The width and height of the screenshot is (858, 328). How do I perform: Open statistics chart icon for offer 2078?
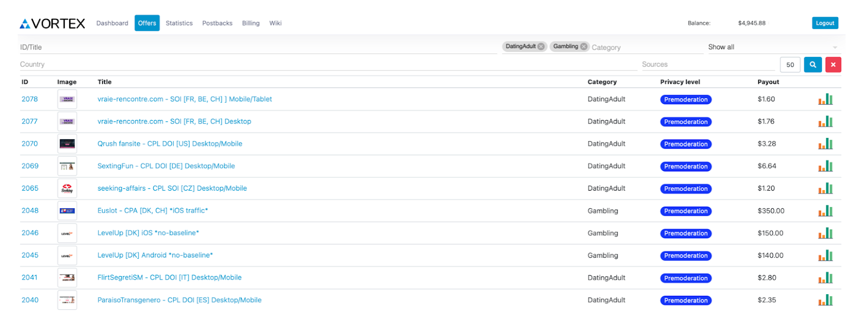[825, 99]
